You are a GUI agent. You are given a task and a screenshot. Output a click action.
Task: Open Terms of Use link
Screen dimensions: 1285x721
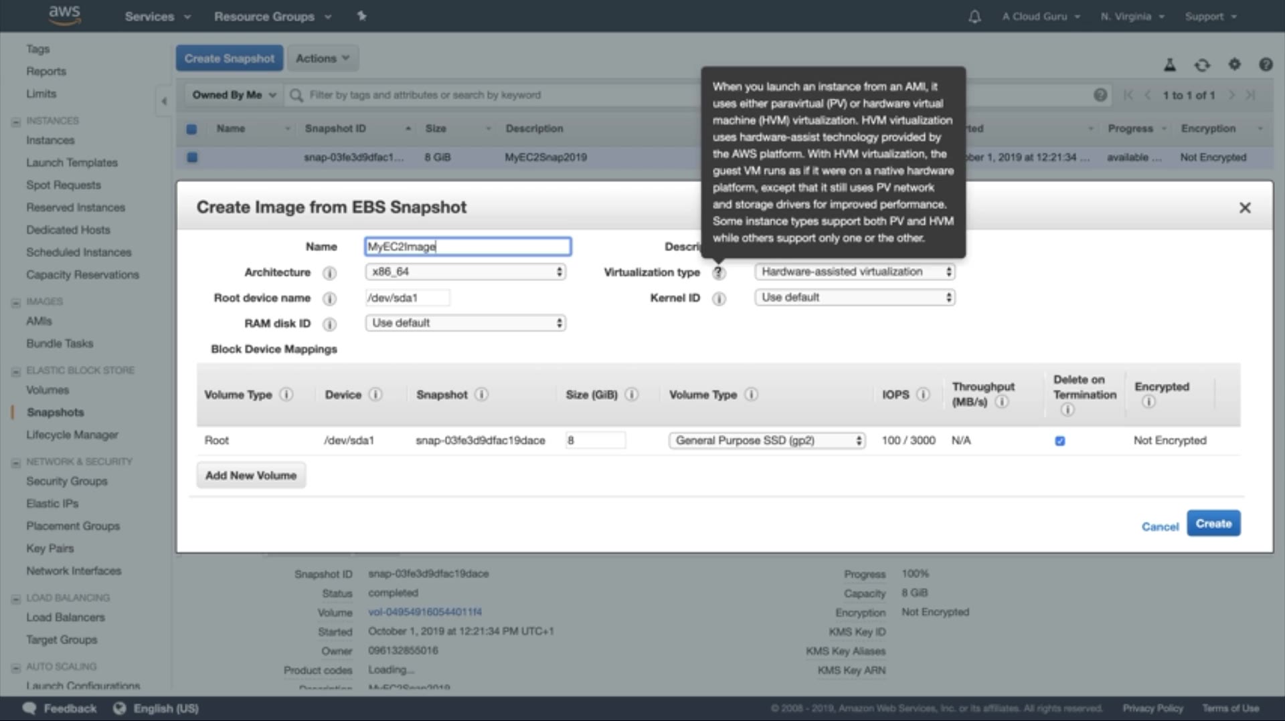point(1230,708)
